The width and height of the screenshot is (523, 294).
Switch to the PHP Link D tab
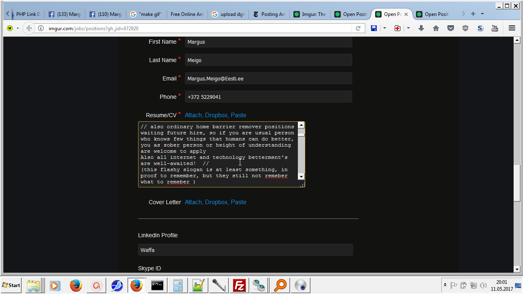pos(27,14)
